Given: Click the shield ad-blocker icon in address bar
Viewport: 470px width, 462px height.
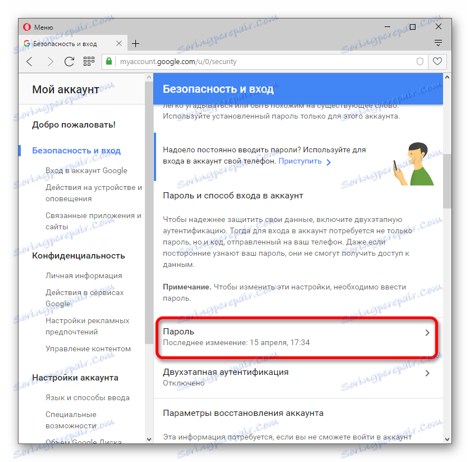Looking at the screenshot, I should pyautogui.click(x=419, y=61).
